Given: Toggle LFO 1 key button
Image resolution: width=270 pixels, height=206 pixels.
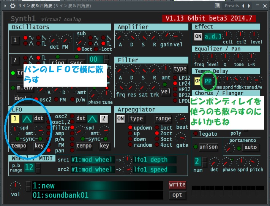Looking at the screenshot, I should (x=39, y=146).
